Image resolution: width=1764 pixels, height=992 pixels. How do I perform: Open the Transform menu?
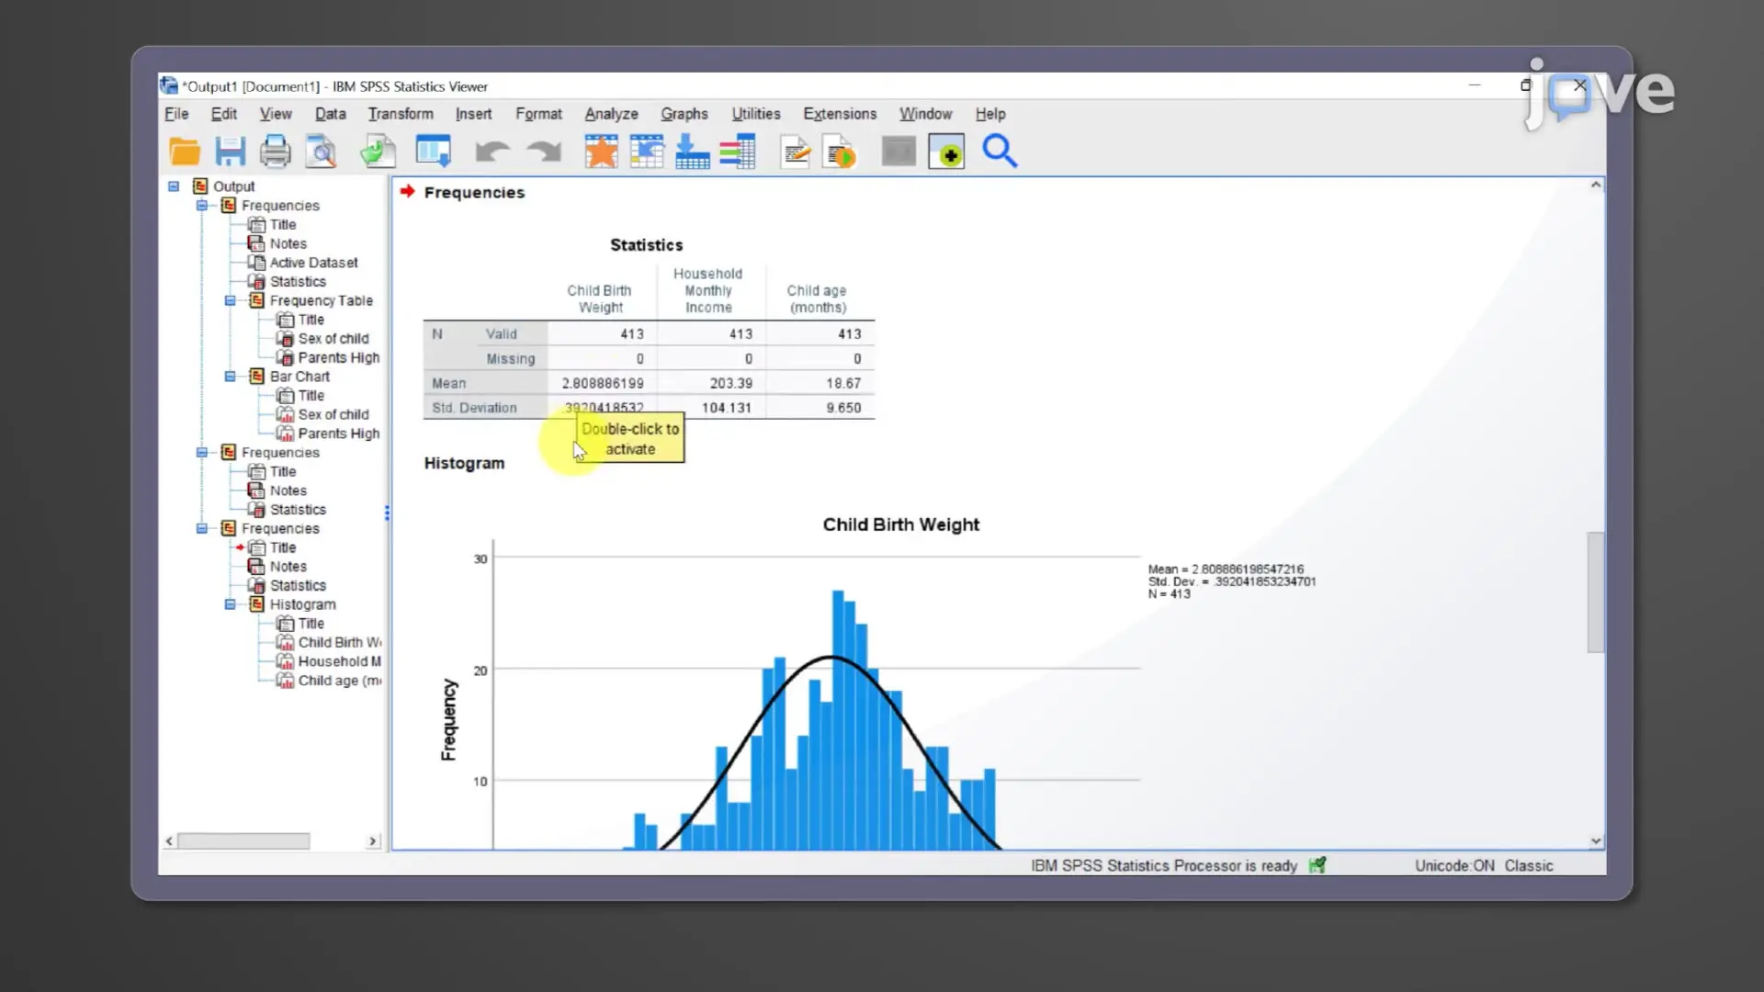pyautogui.click(x=401, y=114)
